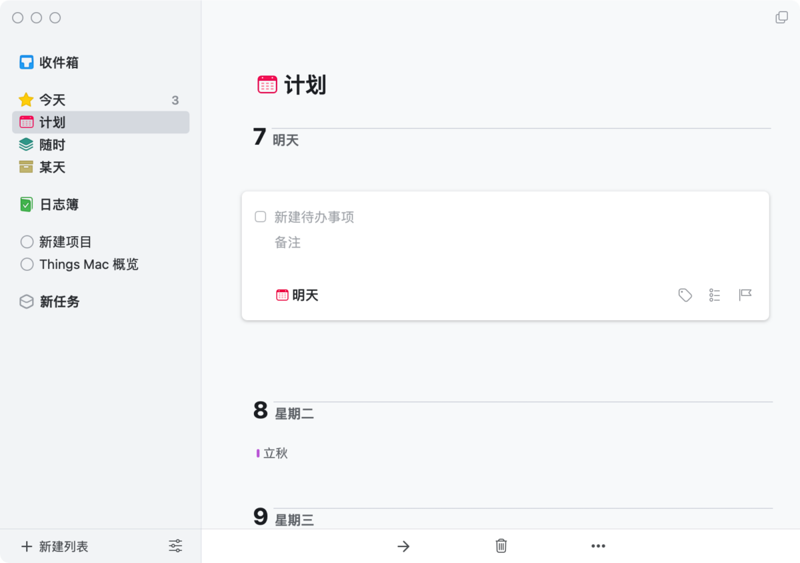Open the more actions ellipsis button
The width and height of the screenshot is (800, 563).
598,546
